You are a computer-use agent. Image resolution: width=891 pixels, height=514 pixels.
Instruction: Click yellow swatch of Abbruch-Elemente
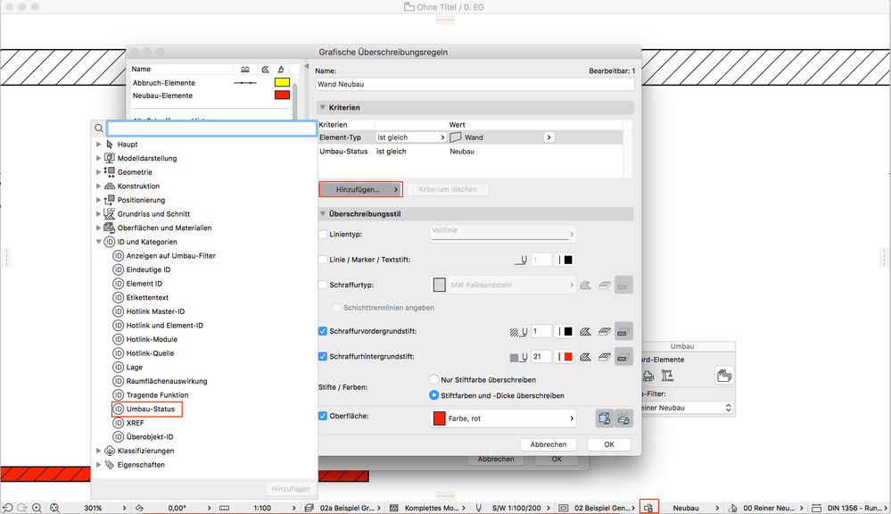[x=282, y=82]
